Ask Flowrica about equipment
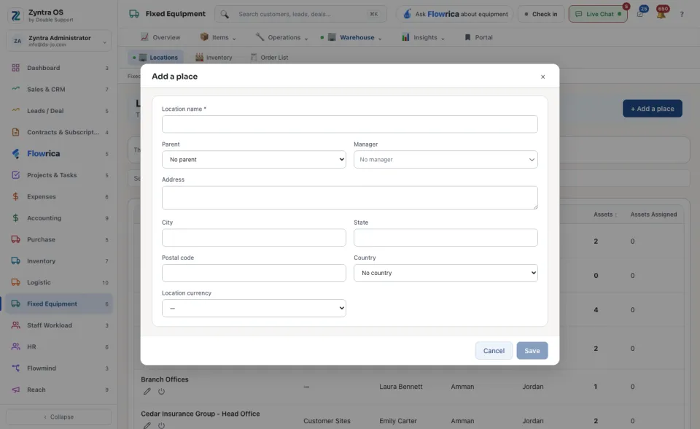 pos(455,15)
